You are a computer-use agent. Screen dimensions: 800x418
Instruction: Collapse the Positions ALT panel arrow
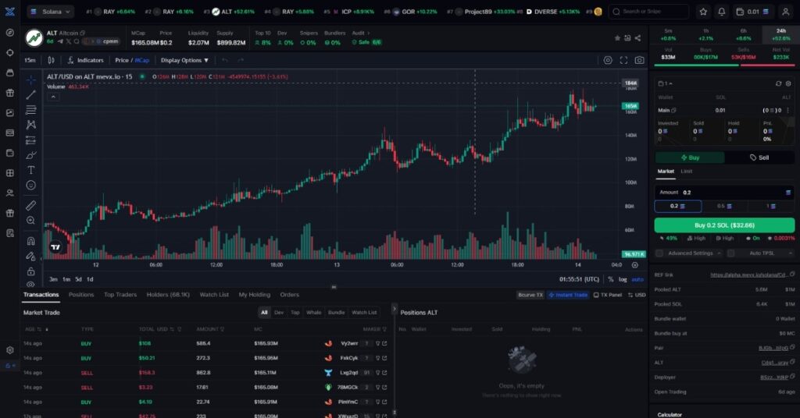coord(394,309)
